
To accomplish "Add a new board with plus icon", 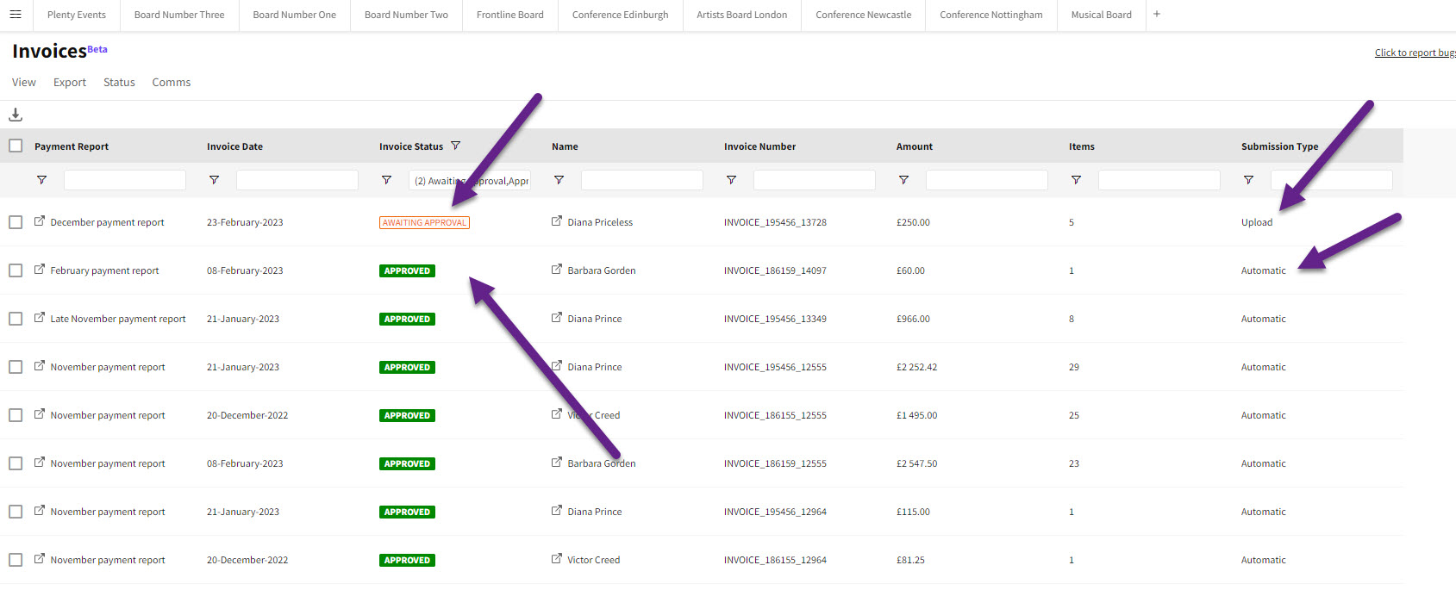I will coord(1157,15).
